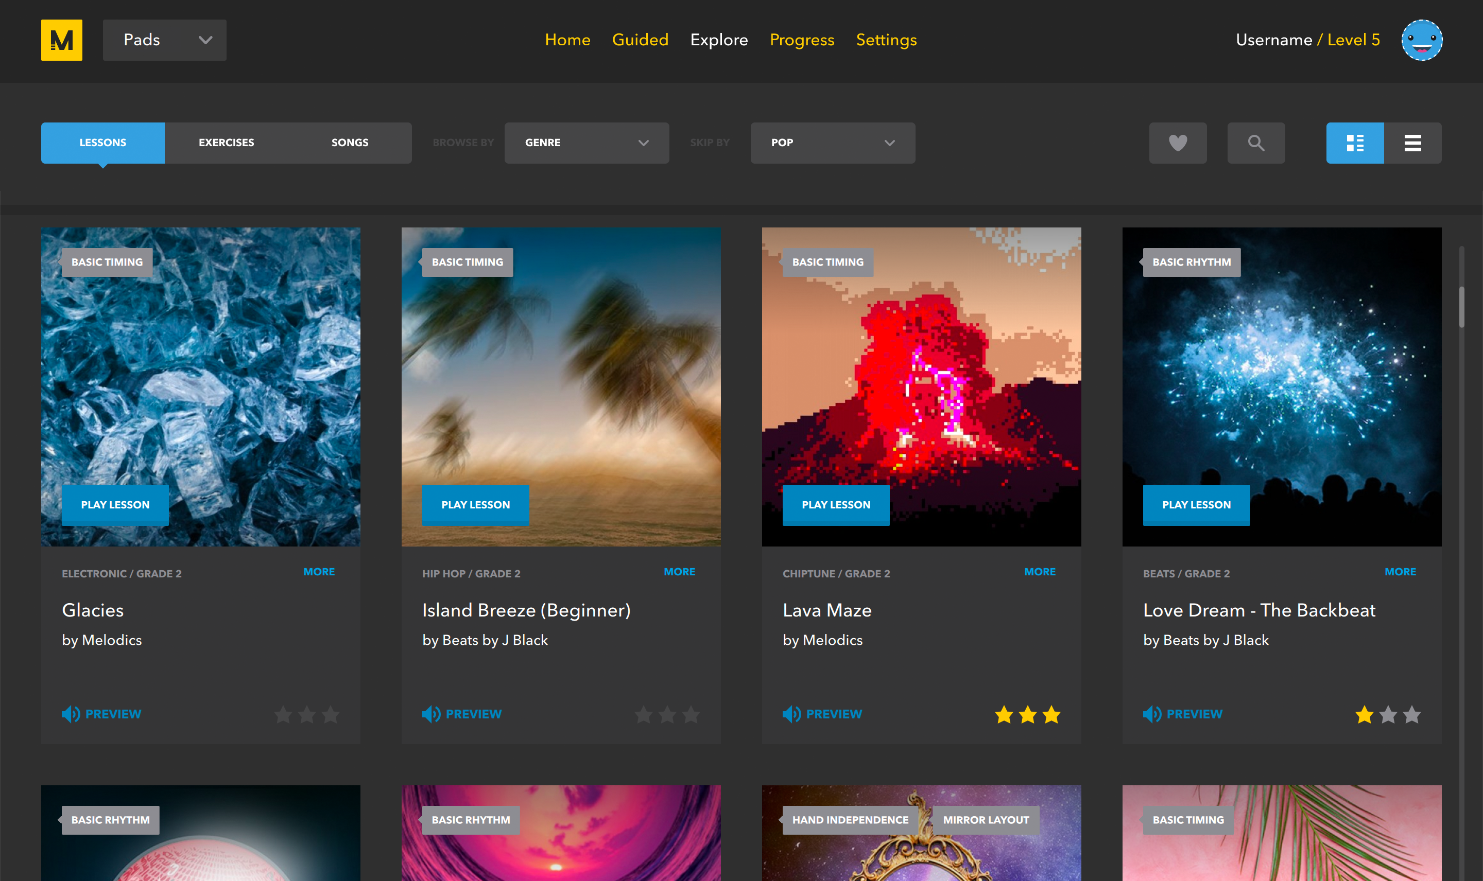Viewport: 1483px width, 881px height.
Task: Go to Home in the navigation
Action: [568, 40]
